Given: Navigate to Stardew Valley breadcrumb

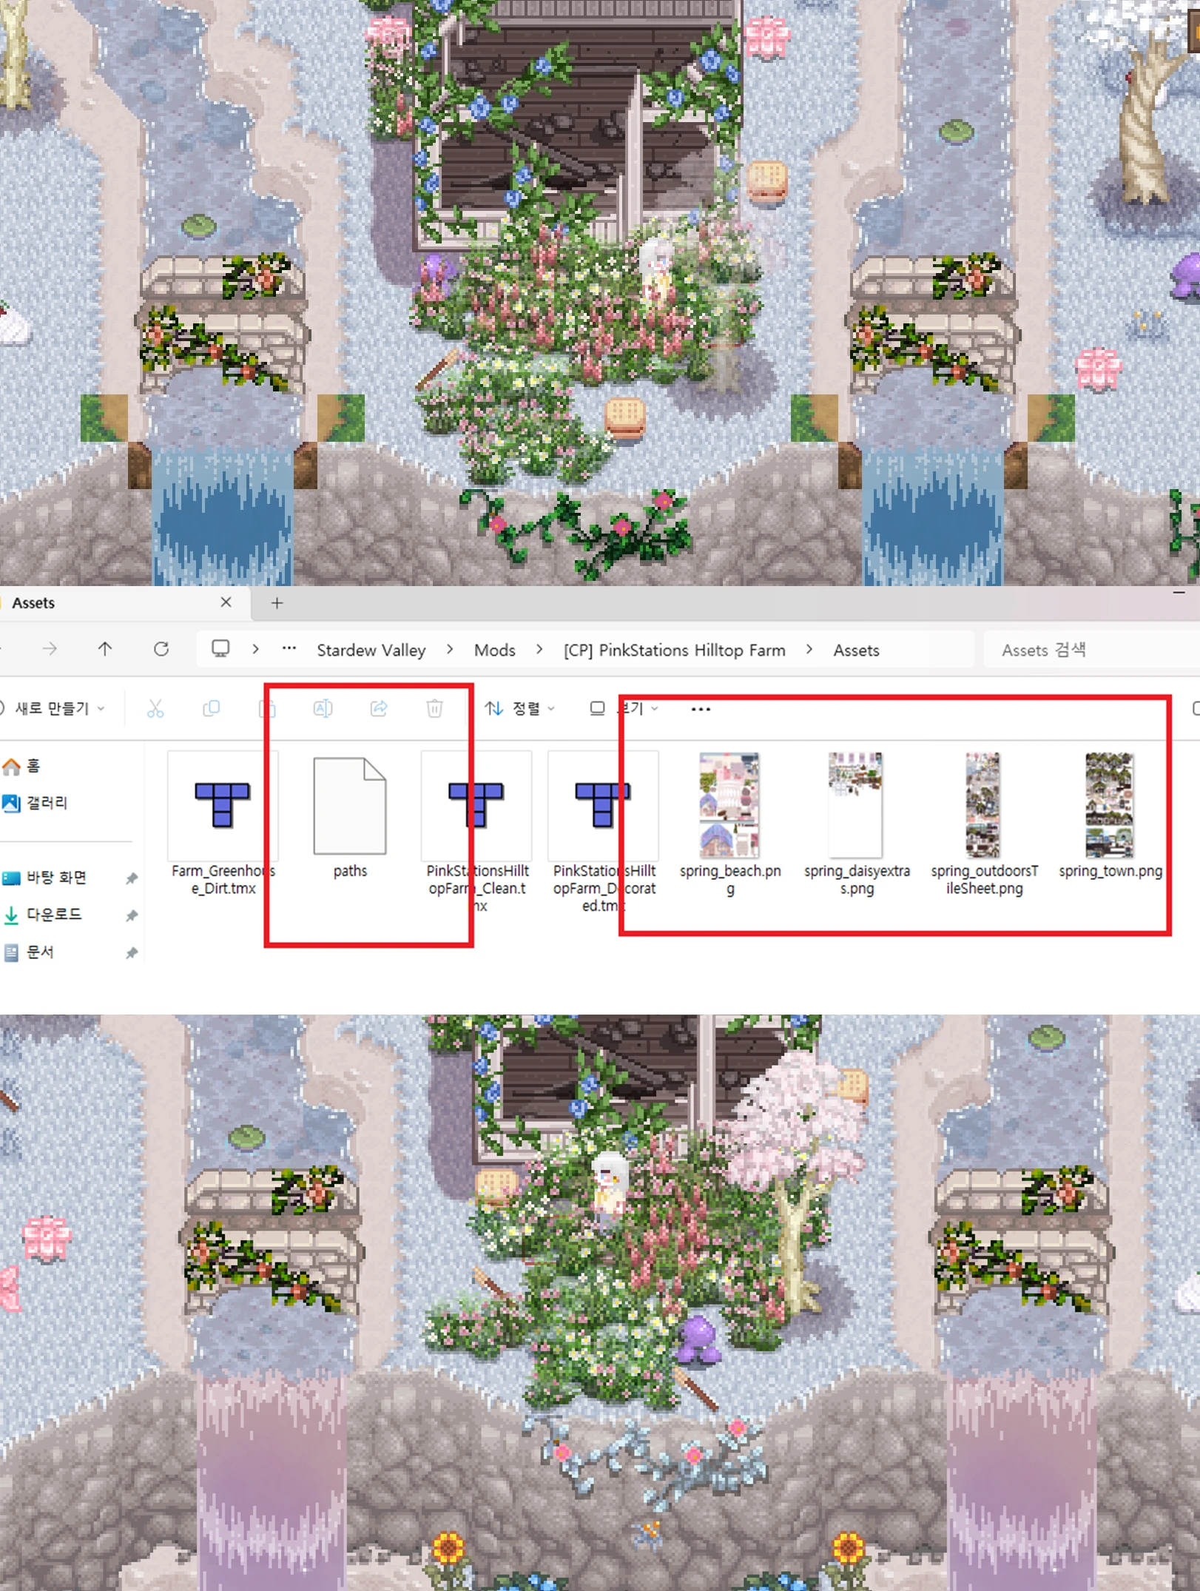Looking at the screenshot, I should pos(371,650).
